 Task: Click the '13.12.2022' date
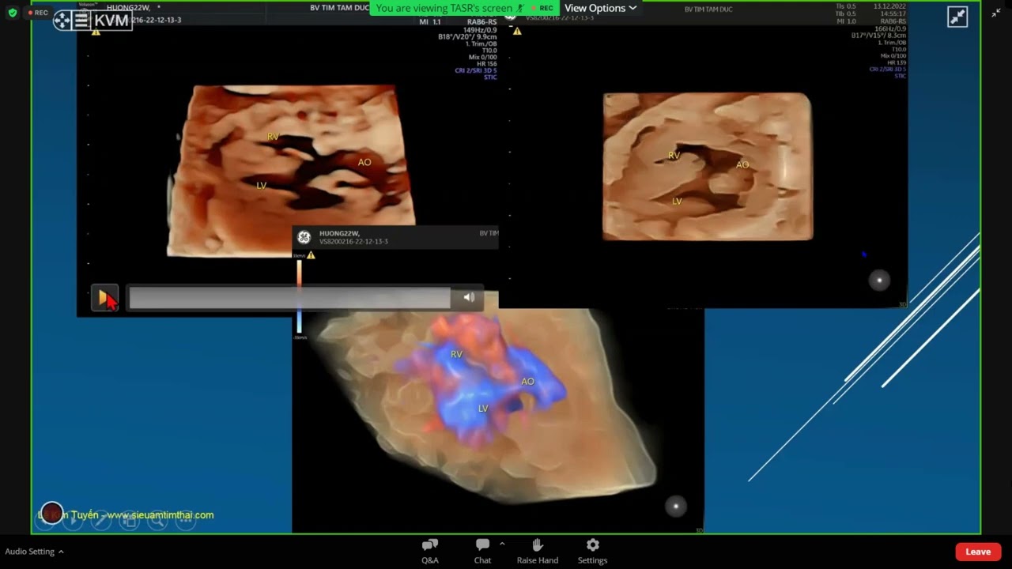889,6
